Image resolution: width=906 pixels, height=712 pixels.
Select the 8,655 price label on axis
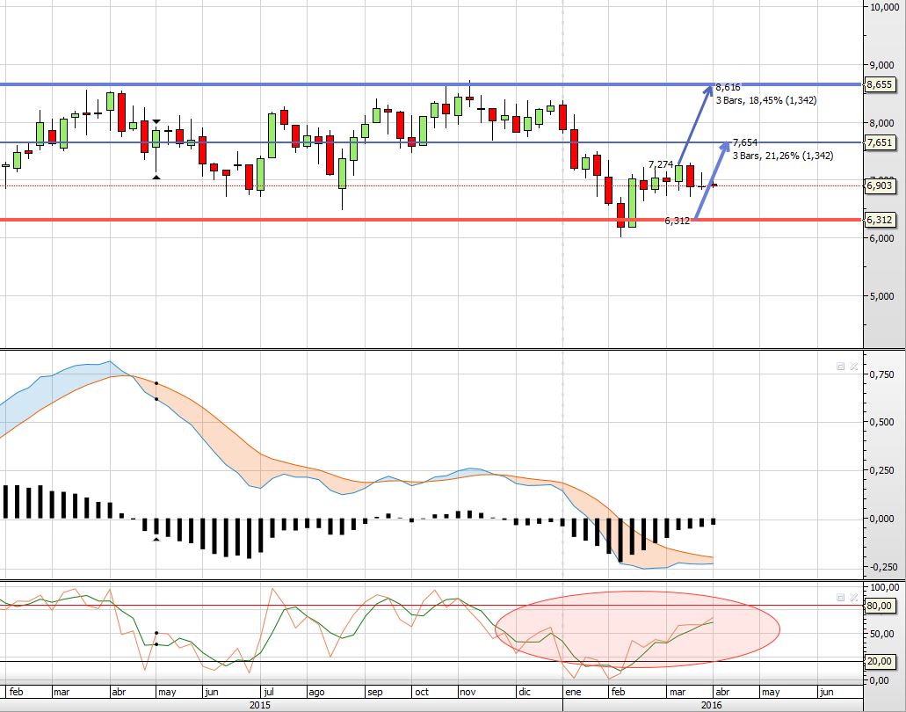880,84
